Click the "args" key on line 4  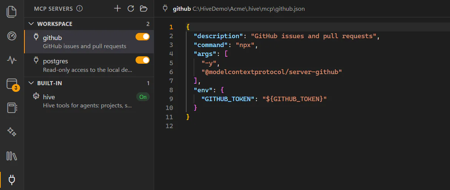(206, 54)
